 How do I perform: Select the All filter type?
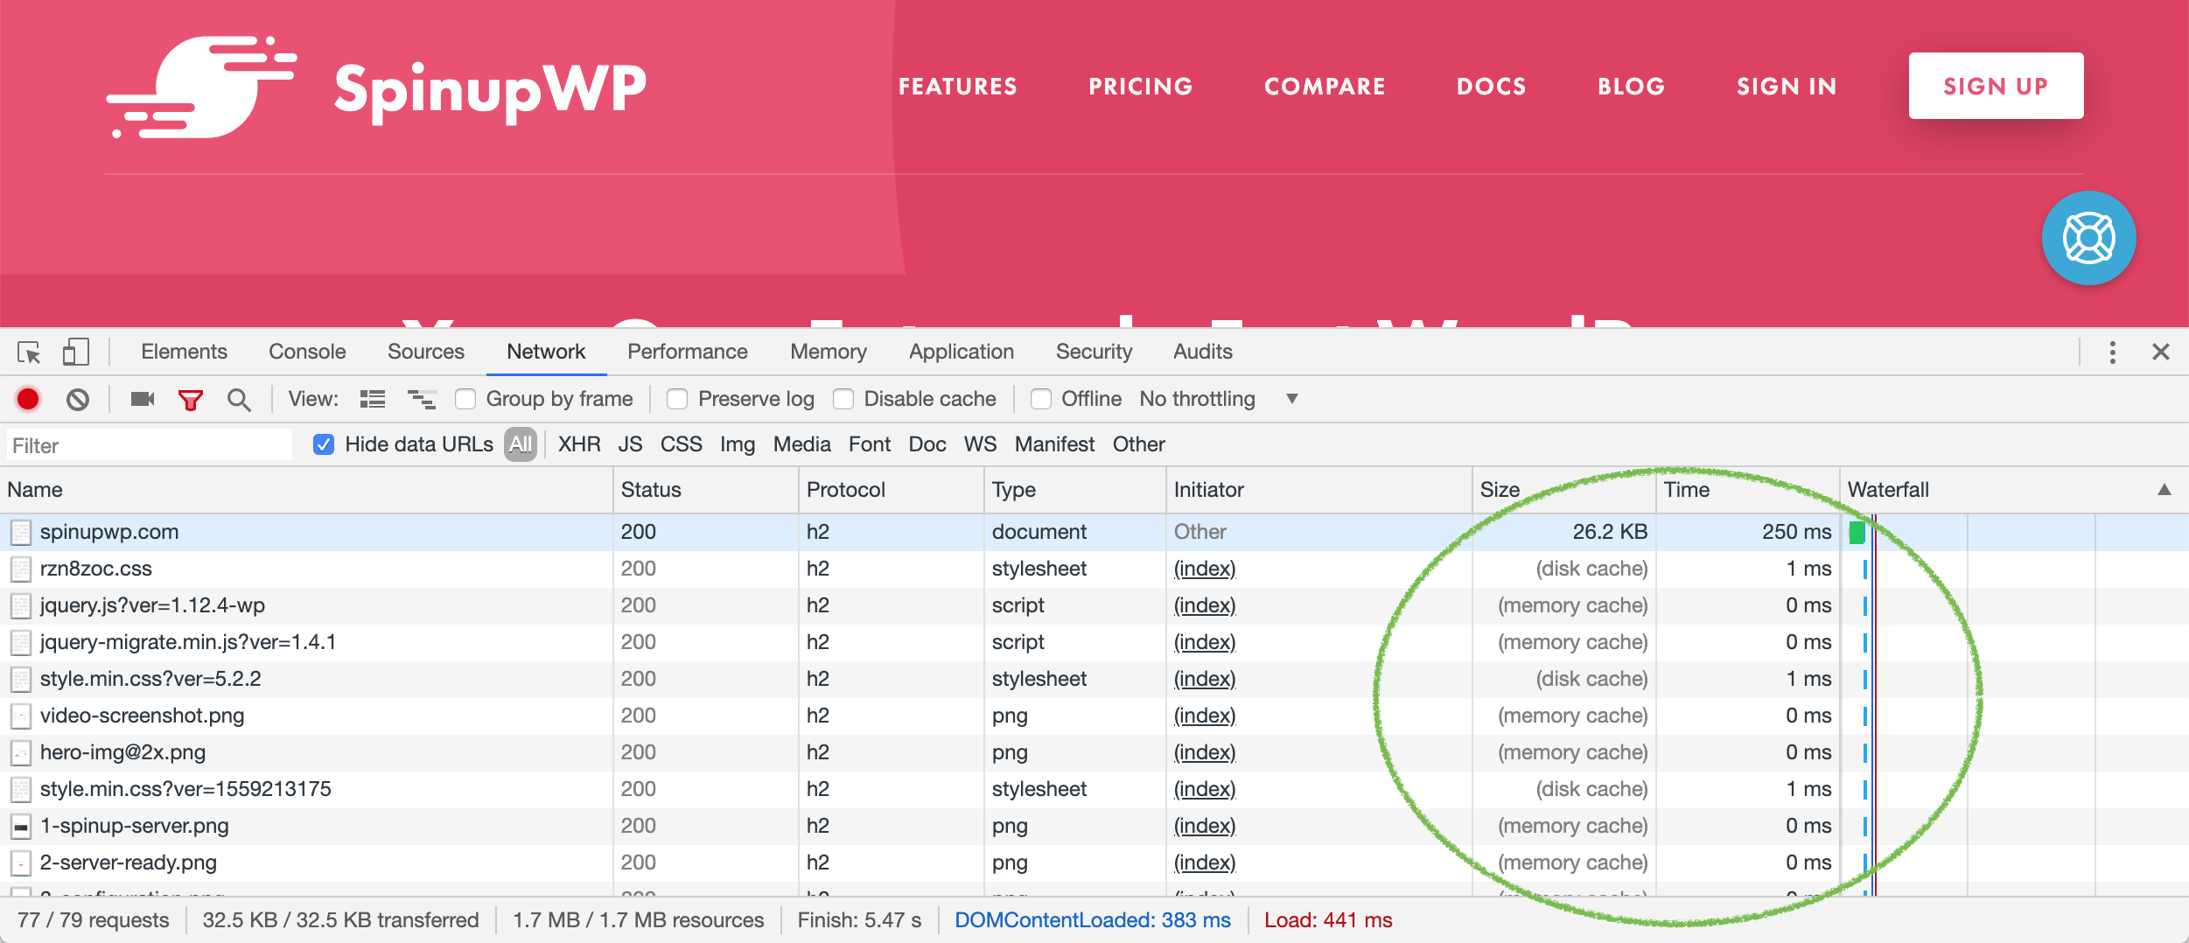pyautogui.click(x=521, y=444)
